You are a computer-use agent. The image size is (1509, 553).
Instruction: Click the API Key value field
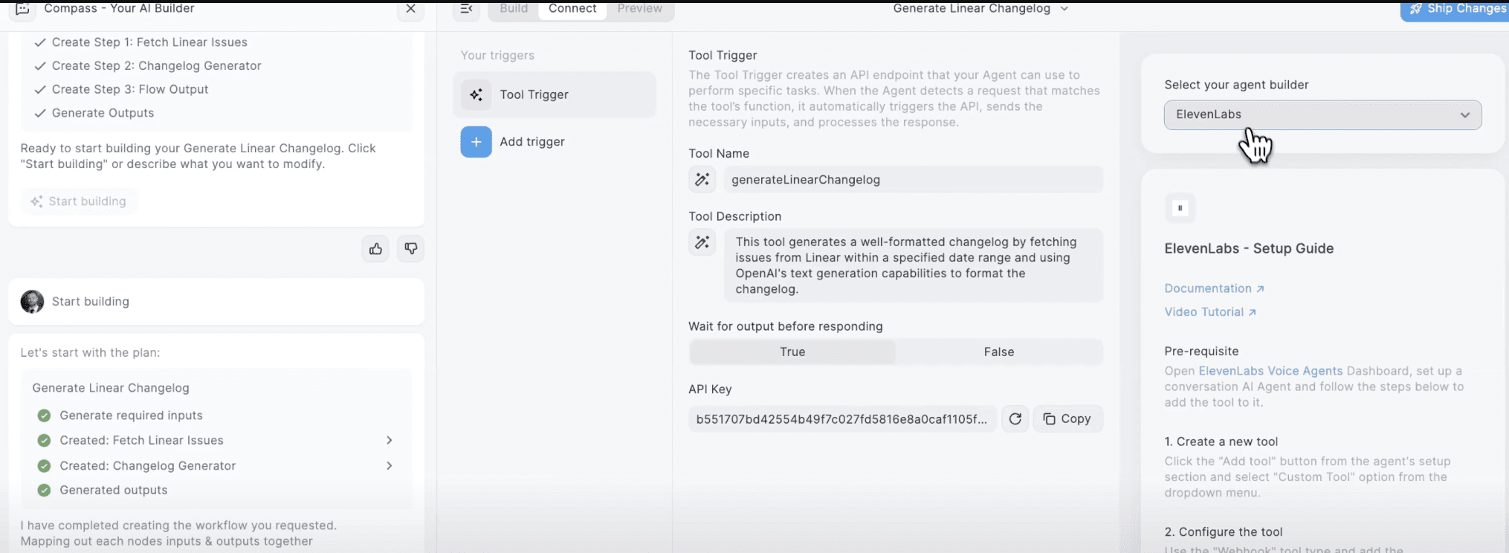[842, 419]
